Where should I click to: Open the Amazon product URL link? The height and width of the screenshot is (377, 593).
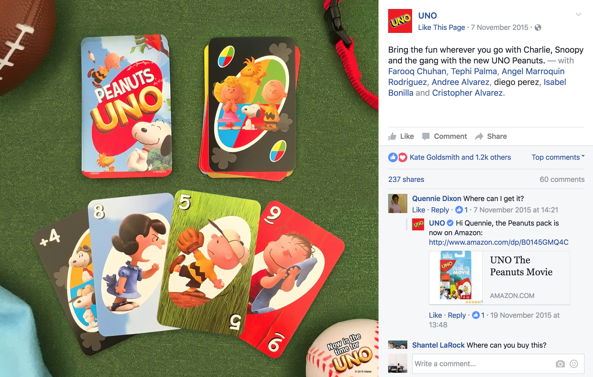pyautogui.click(x=499, y=242)
